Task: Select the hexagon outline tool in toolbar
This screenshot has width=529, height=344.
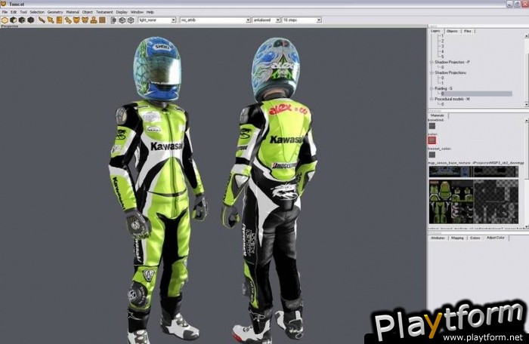Action: 5,20
